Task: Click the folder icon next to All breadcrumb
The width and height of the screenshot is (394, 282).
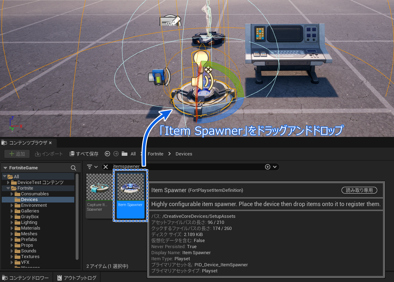Action: point(125,154)
